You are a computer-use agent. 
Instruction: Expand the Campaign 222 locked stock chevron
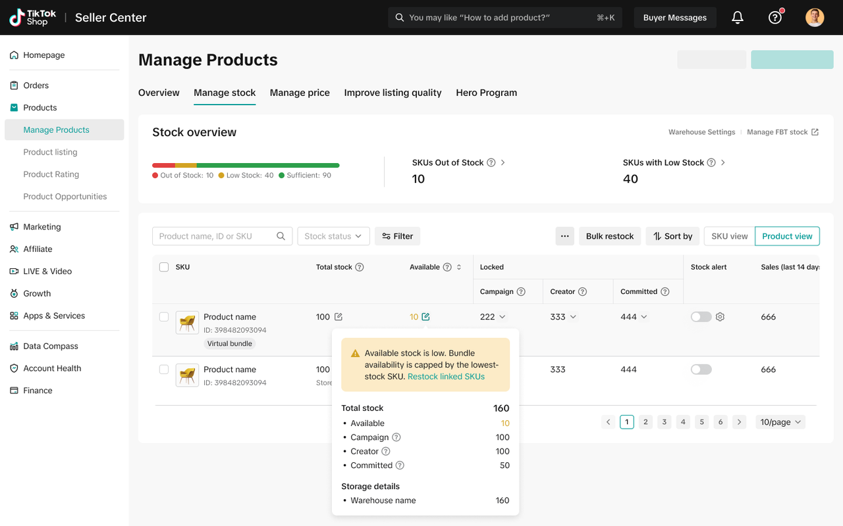click(503, 317)
